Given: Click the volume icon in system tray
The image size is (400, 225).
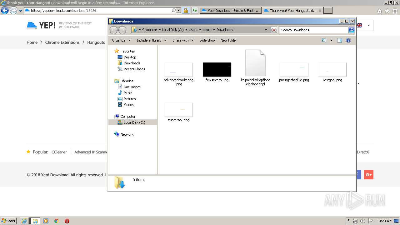Looking at the screenshot, I should (363, 221).
